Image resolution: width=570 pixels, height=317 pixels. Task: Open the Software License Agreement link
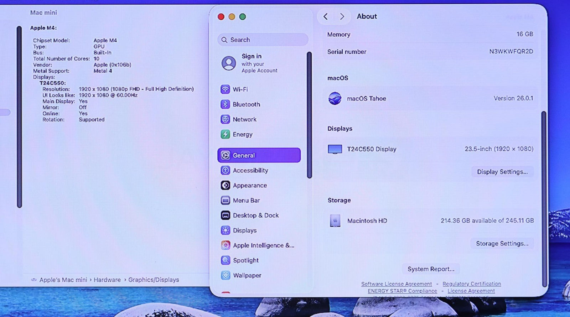pyautogui.click(x=396, y=284)
